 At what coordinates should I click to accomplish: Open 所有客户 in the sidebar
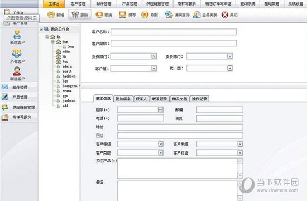17,56
